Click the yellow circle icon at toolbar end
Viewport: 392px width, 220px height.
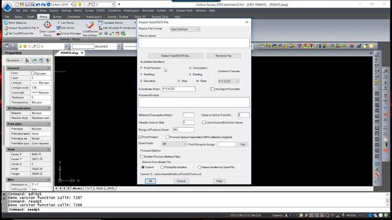[x=371, y=46]
